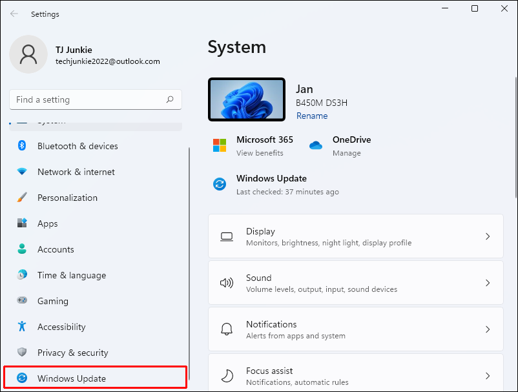The height and width of the screenshot is (392, 518).
Task: Click the Time & language clock icon
Action: pyautogui.click(x=22, y=274)
